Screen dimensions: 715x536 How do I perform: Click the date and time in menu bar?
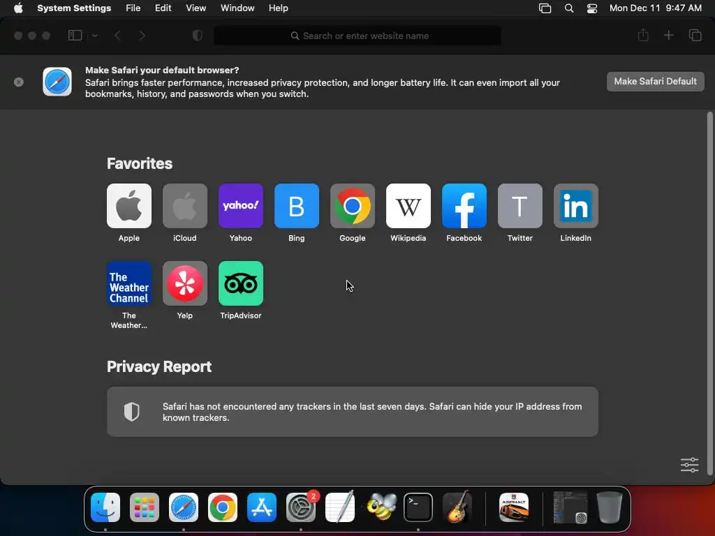(655, 8)
